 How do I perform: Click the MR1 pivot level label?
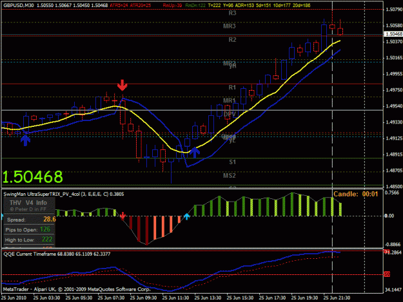click(230, 100)
